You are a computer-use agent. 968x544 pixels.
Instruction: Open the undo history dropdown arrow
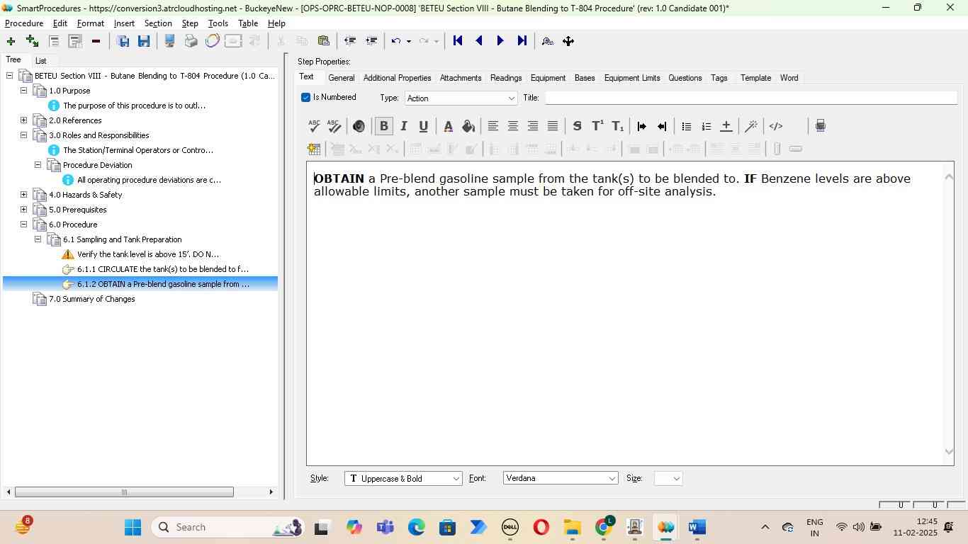[x=409, y=41]
